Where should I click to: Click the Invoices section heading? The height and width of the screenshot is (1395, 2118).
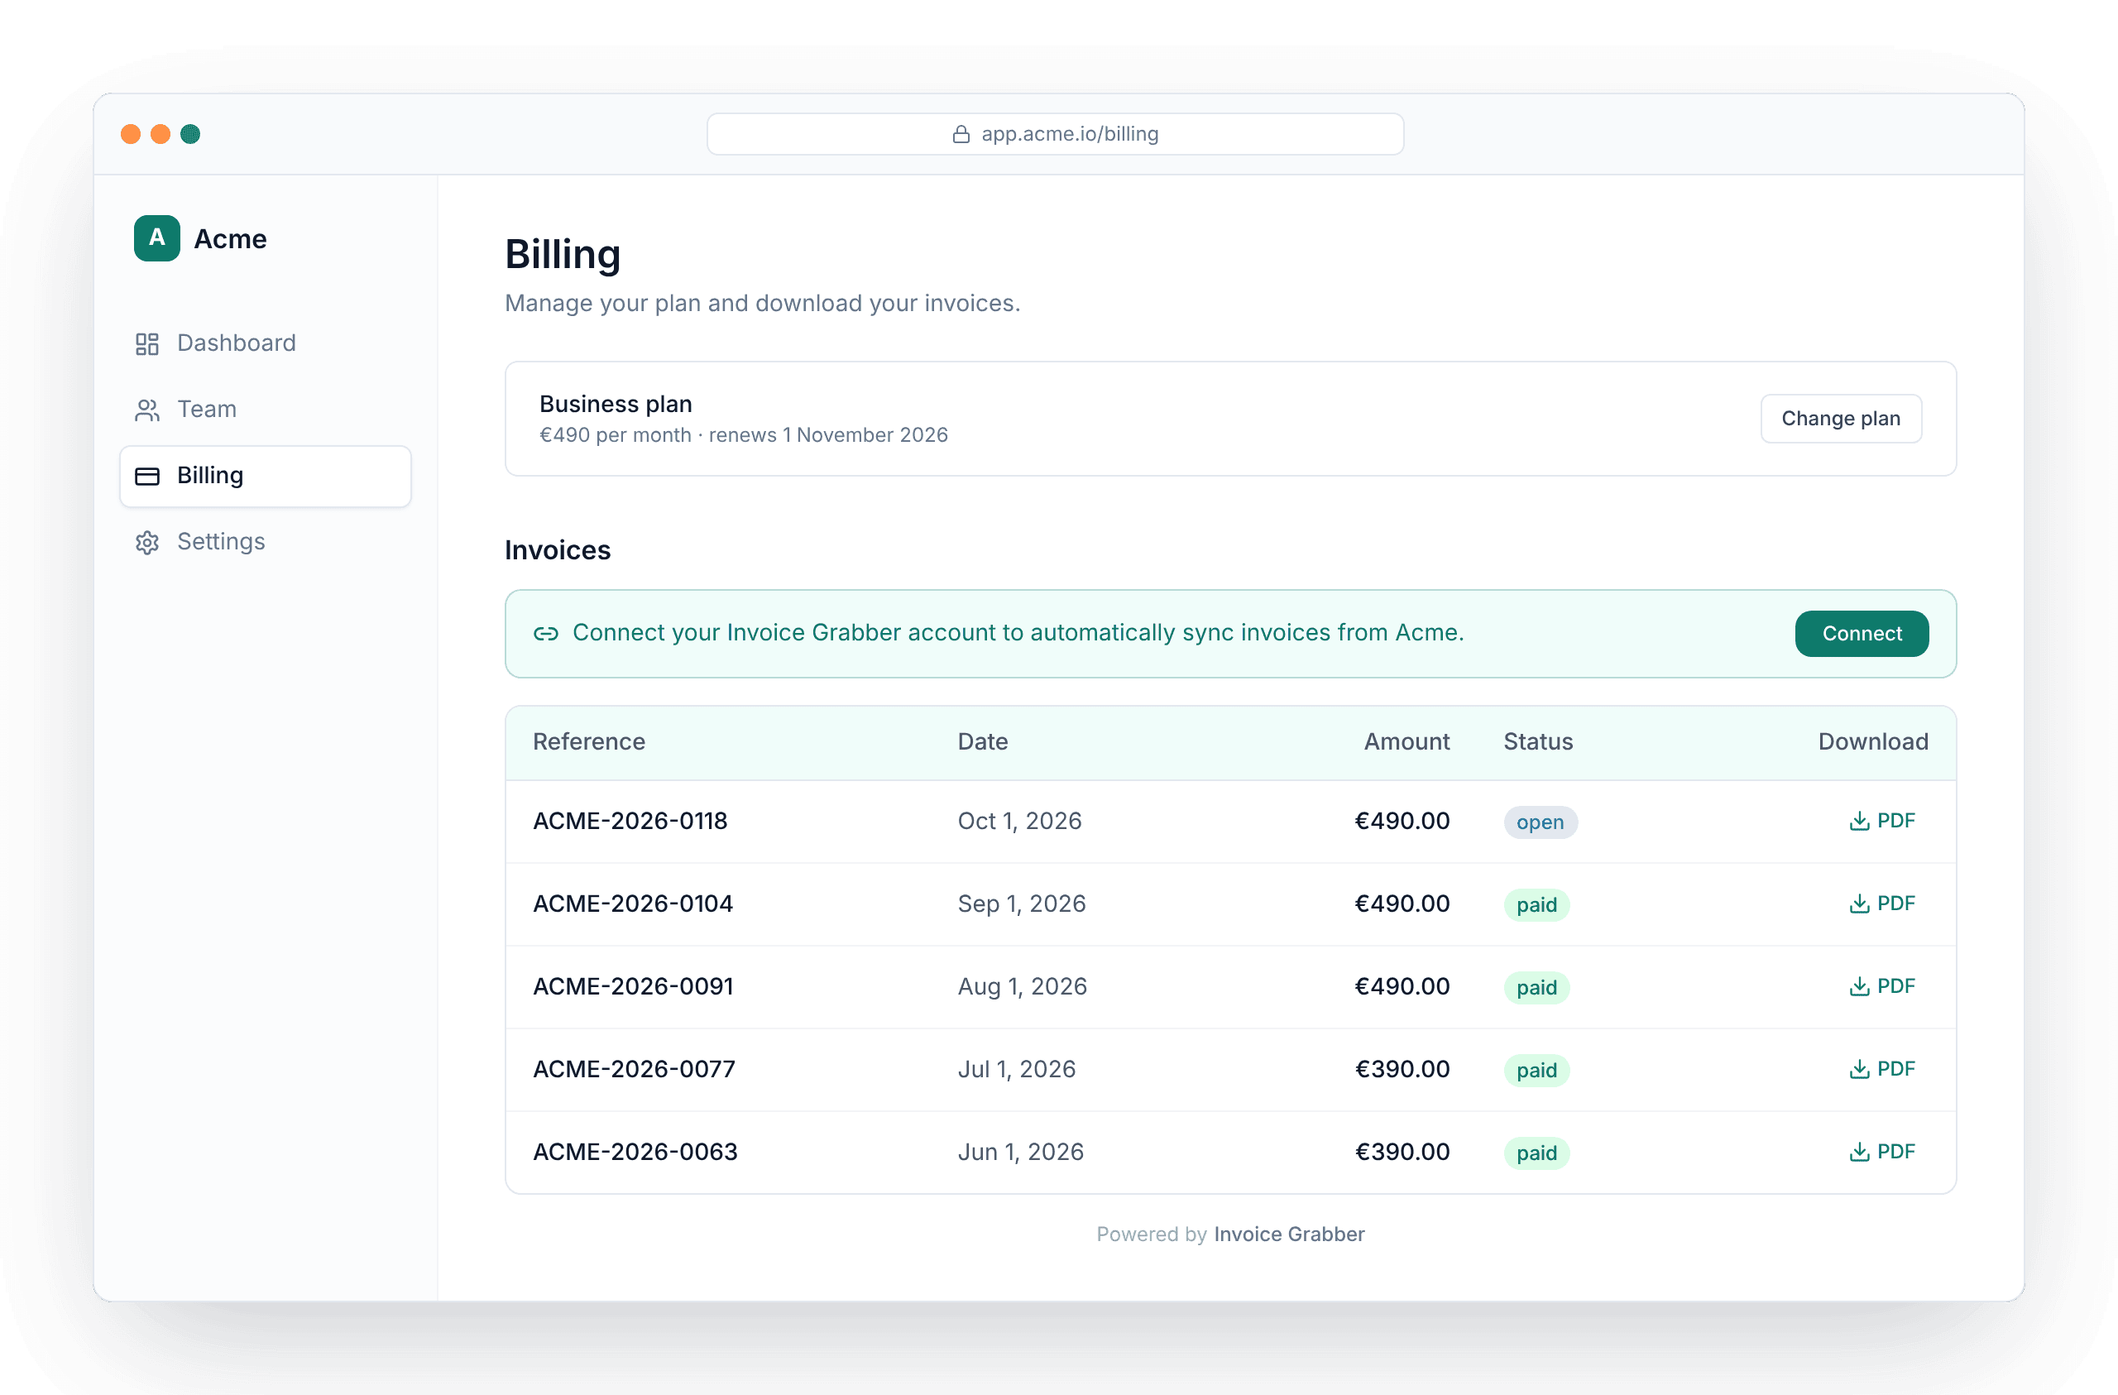(x=557, y=550)
